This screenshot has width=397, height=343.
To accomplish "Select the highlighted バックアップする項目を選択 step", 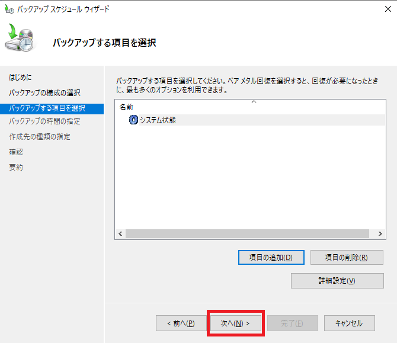I will click(x=47, y=108).
